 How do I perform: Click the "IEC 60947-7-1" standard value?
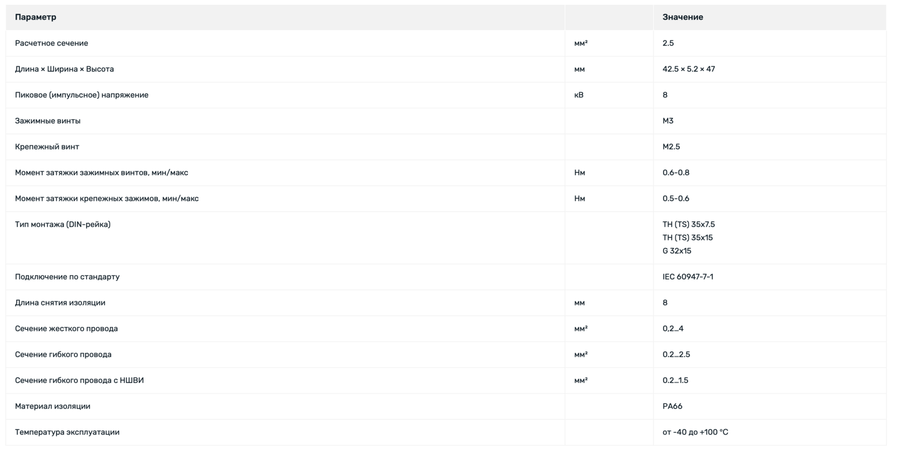(x=688, y=277)
